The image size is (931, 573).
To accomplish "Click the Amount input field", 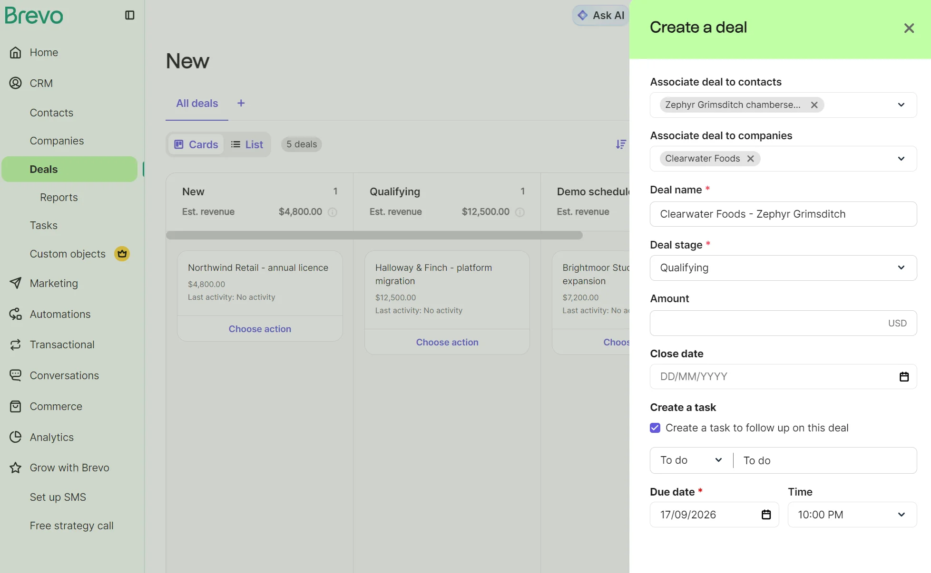I will pos(784,323).
